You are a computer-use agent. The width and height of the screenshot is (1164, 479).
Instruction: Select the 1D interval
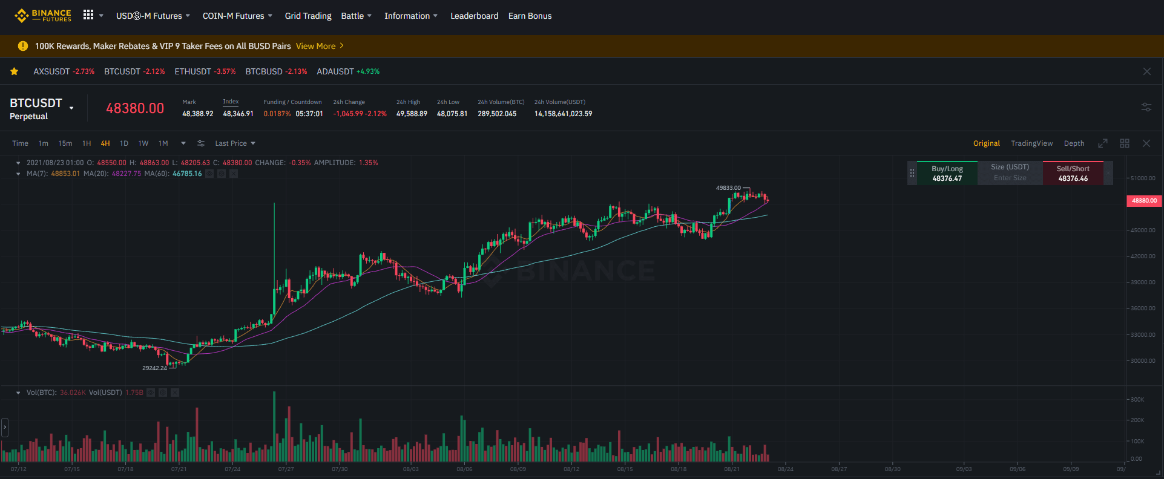pos(124,143)
